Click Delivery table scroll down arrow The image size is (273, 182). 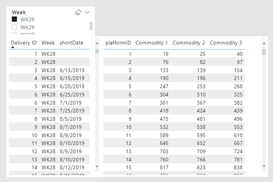coord(97,166)
